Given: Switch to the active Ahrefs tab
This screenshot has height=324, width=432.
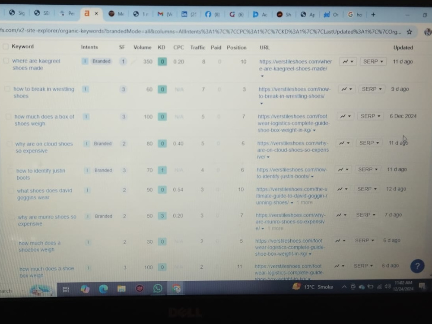Looking at the screenshot, I should (x=87, y=13).
